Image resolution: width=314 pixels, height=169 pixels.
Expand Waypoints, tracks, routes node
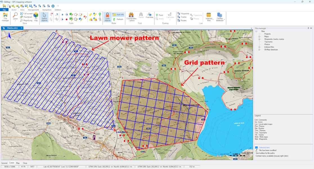click(259, 39)
